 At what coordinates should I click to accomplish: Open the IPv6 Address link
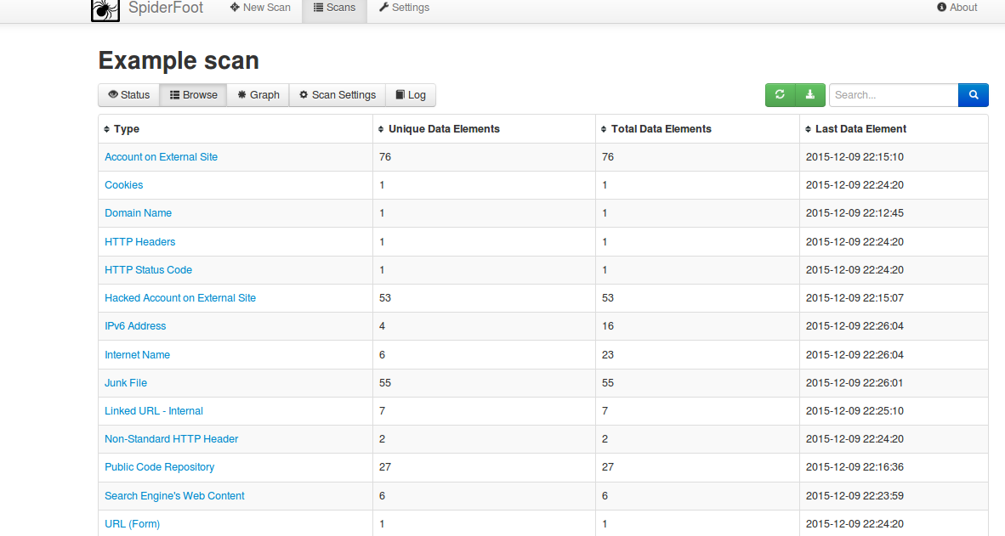pos(135,326)
